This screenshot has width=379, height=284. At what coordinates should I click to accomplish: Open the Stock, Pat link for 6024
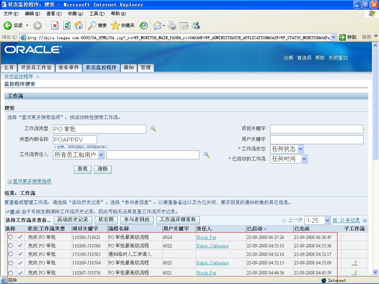point(206,237)
